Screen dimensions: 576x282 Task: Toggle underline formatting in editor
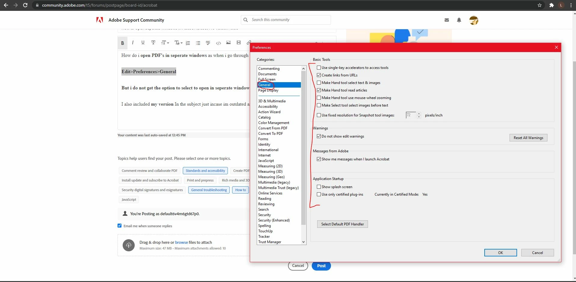coord(143,43)
